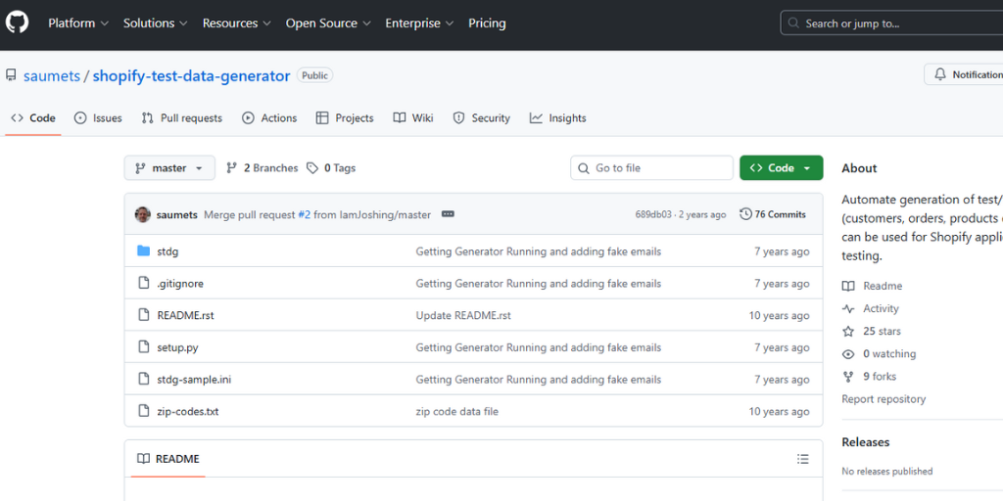
Task: Open the setup.py file
Action: 178,347
